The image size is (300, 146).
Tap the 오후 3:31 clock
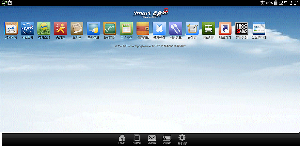[289, 3]
